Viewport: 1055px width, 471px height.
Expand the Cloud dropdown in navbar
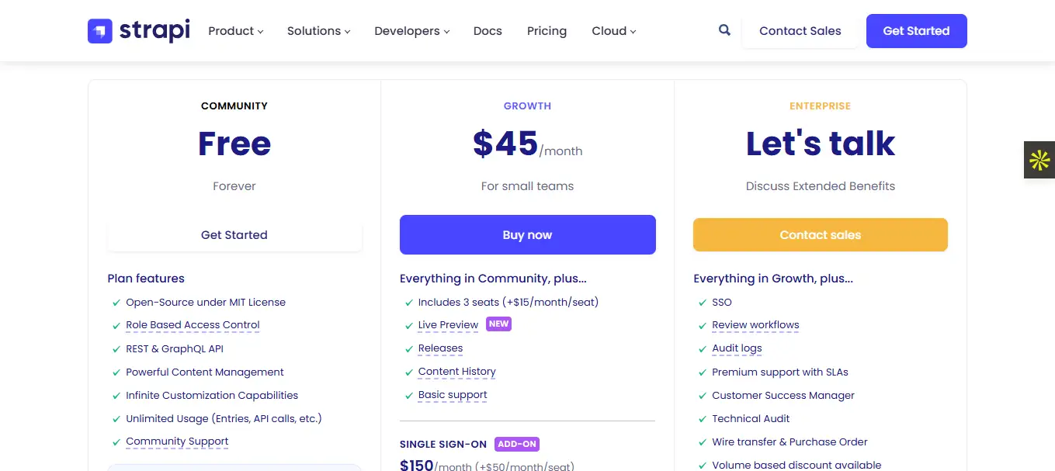[613, 31]
